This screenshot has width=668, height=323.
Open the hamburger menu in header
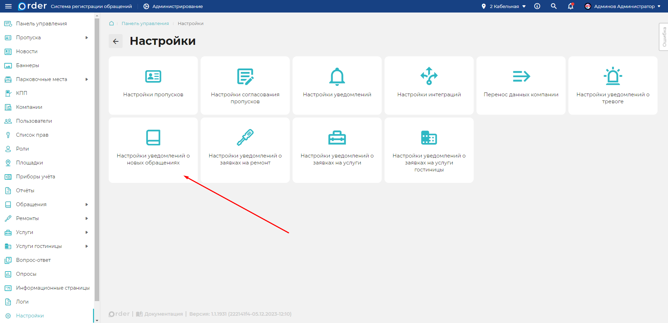point(8,6)
